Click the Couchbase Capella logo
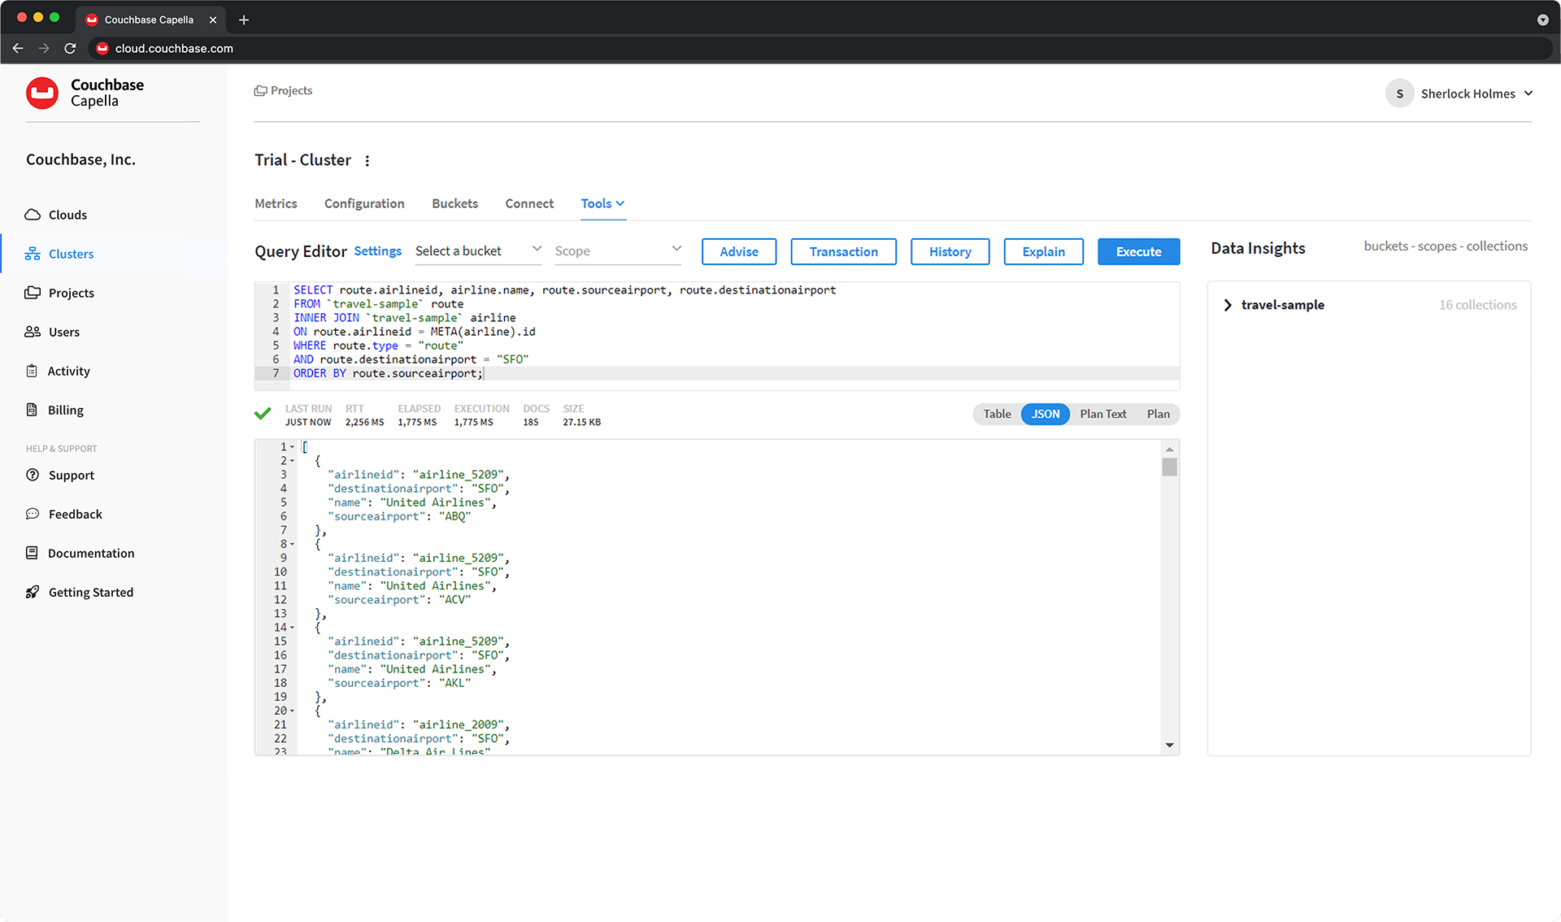 pyautogui.click(x=42, y=92)
